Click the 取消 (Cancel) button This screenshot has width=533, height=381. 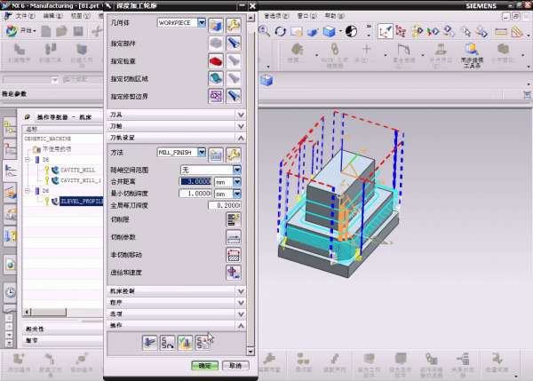pos(233,365)
